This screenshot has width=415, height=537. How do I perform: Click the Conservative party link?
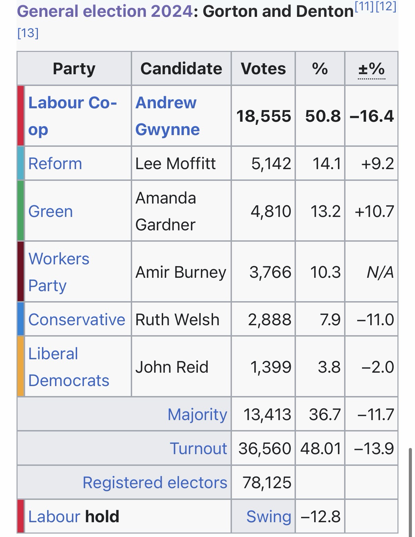pos(76,320)
